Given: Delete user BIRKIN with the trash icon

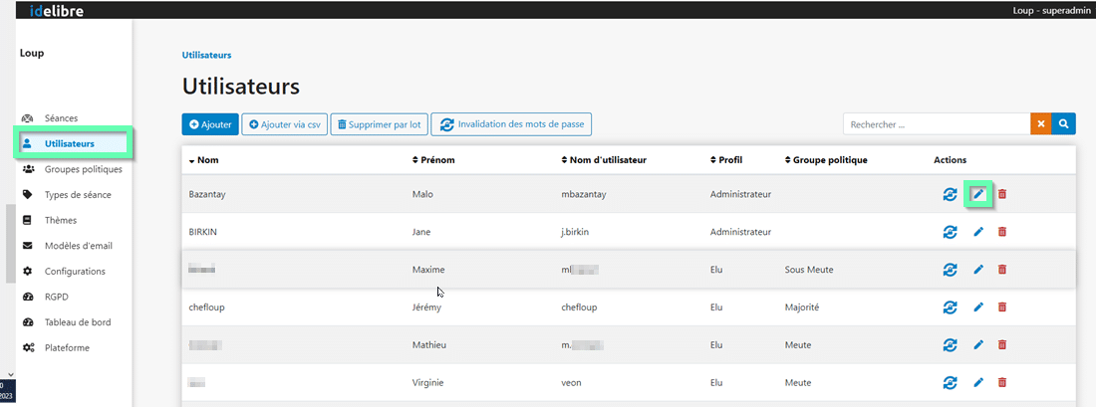Looking at the screenshot, I should pos(1002,232).
